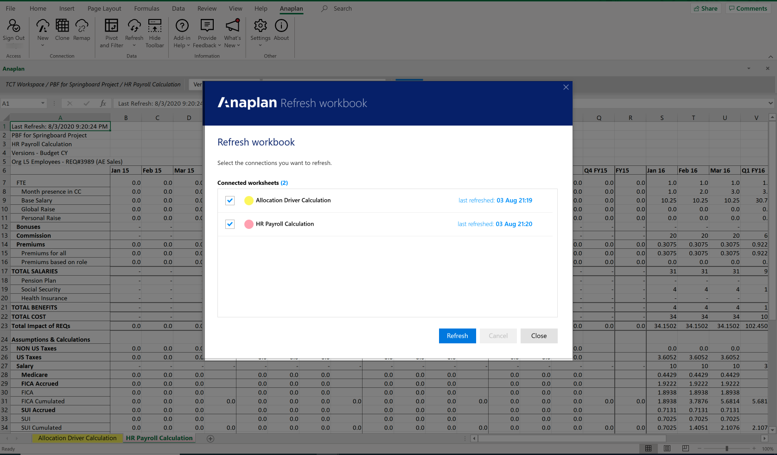Click pink swatch for HR Payroll Calculation
Screen dimensions: 777x455
coord(249,224)
